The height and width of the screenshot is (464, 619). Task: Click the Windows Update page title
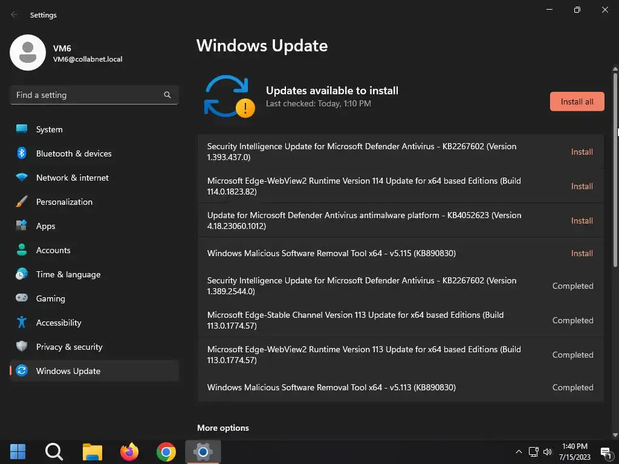pyautogui.click(x=262, y=46)
